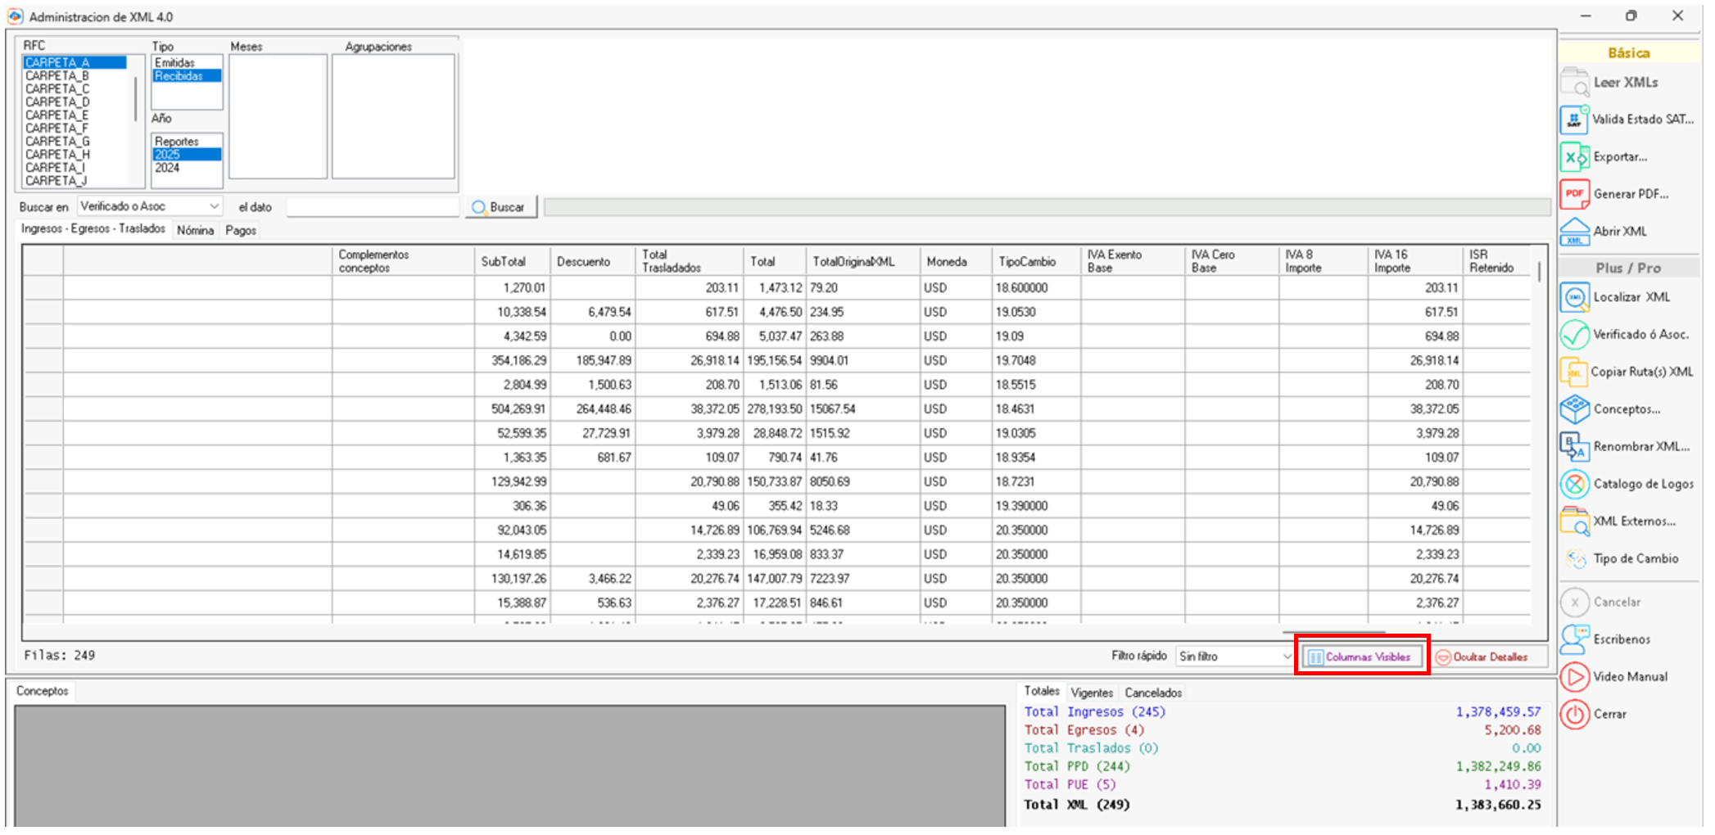Image resolution: width=1715 pixels, height=835 pixels.
Task: Select CARPETA_D in the RFC list
Action: (57, 102)
